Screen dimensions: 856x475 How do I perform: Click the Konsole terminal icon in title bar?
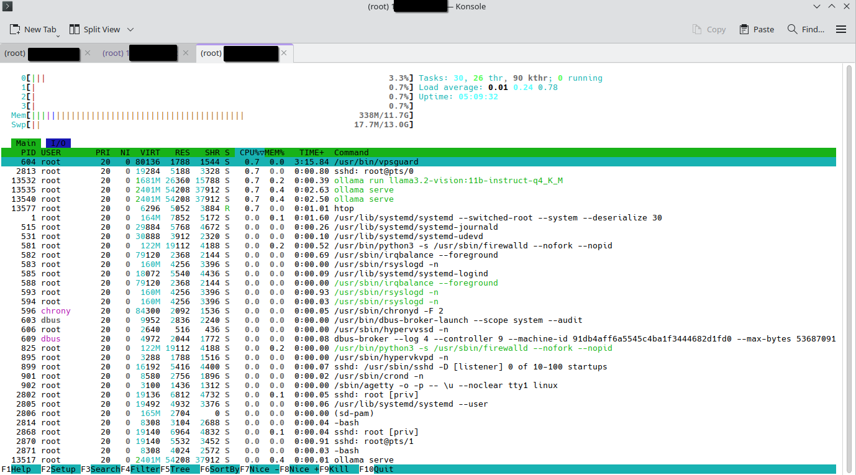[x=8, y=7]
